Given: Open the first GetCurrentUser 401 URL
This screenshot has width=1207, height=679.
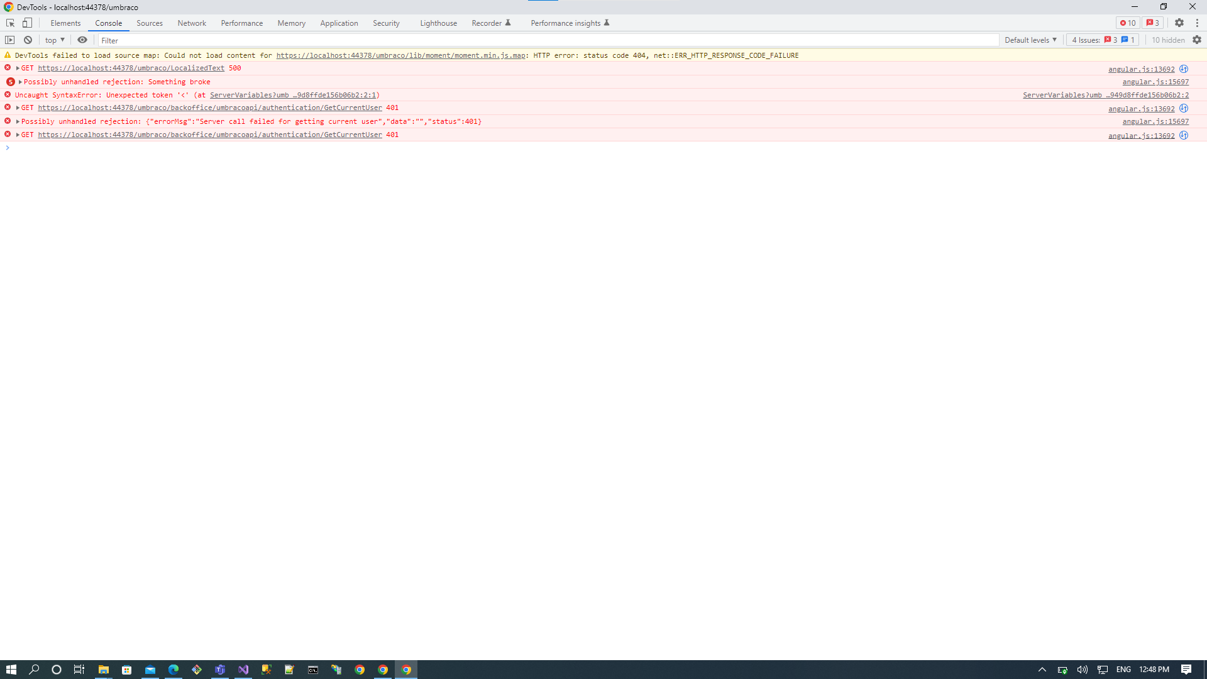Looking at the screenshot, I should 210,108.
